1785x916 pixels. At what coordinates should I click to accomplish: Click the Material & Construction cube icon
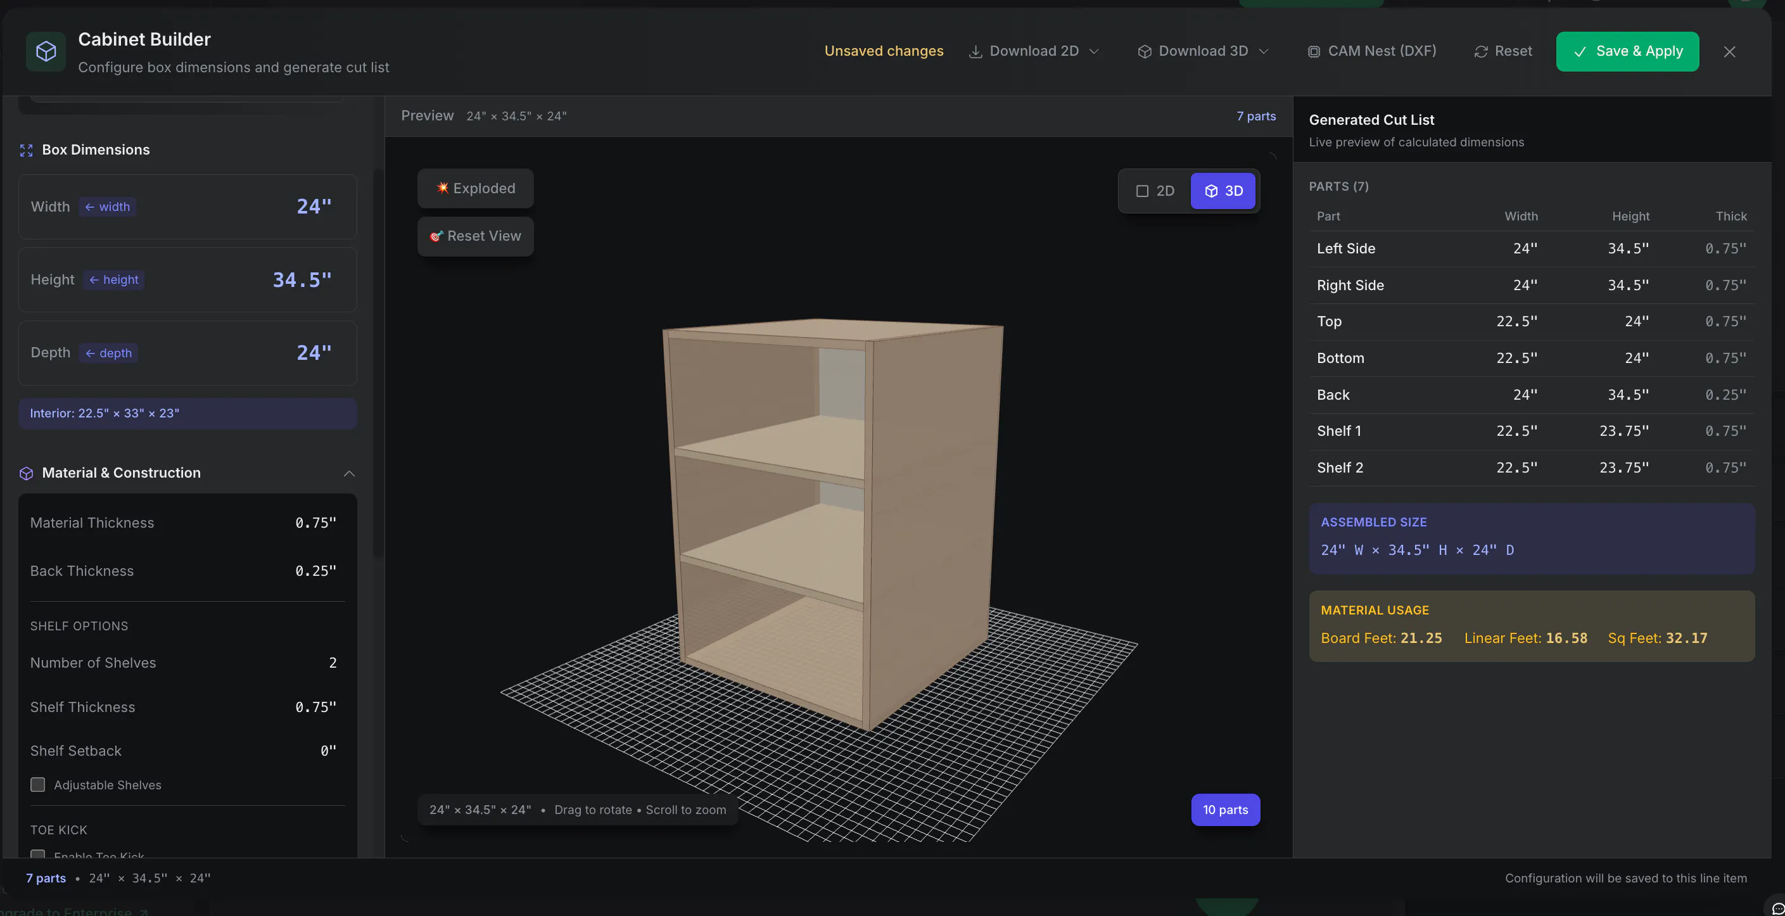(27, 473)
